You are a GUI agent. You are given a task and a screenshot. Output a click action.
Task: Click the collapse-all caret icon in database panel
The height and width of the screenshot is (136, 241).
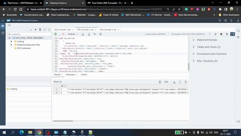pos(31,29)
